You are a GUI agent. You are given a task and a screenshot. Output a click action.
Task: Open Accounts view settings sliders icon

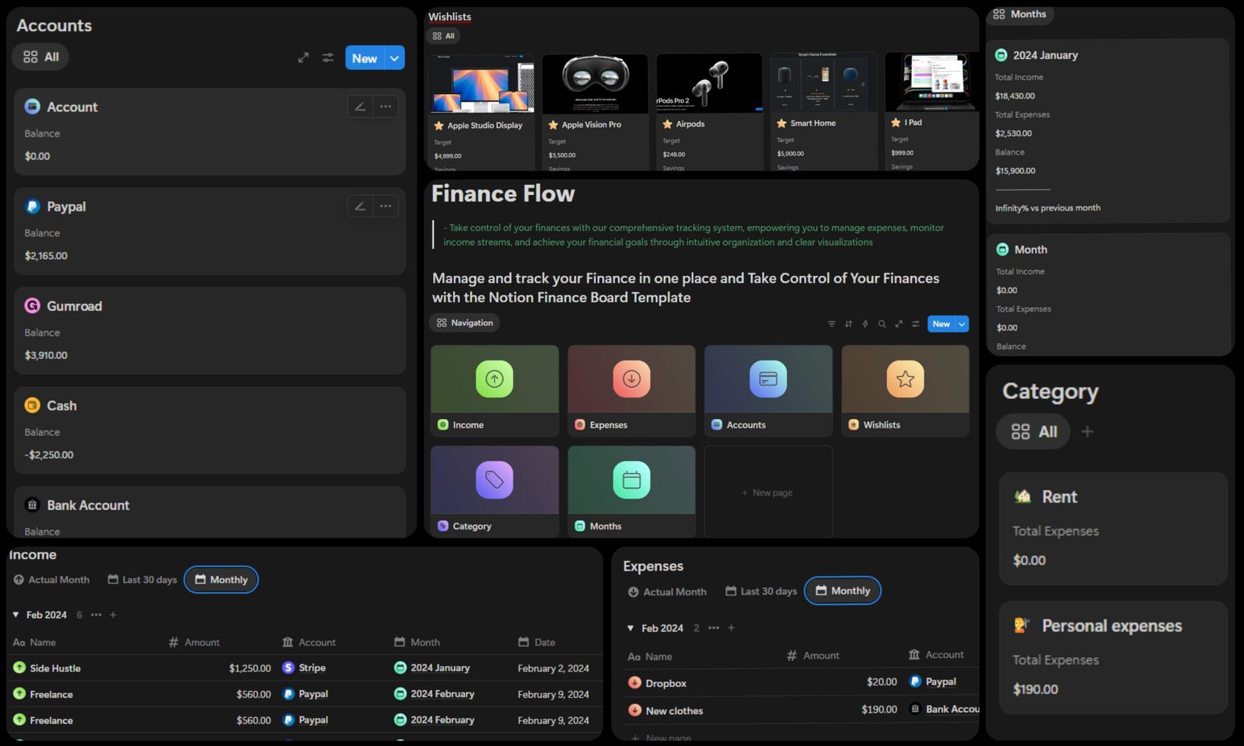[328, 58]
